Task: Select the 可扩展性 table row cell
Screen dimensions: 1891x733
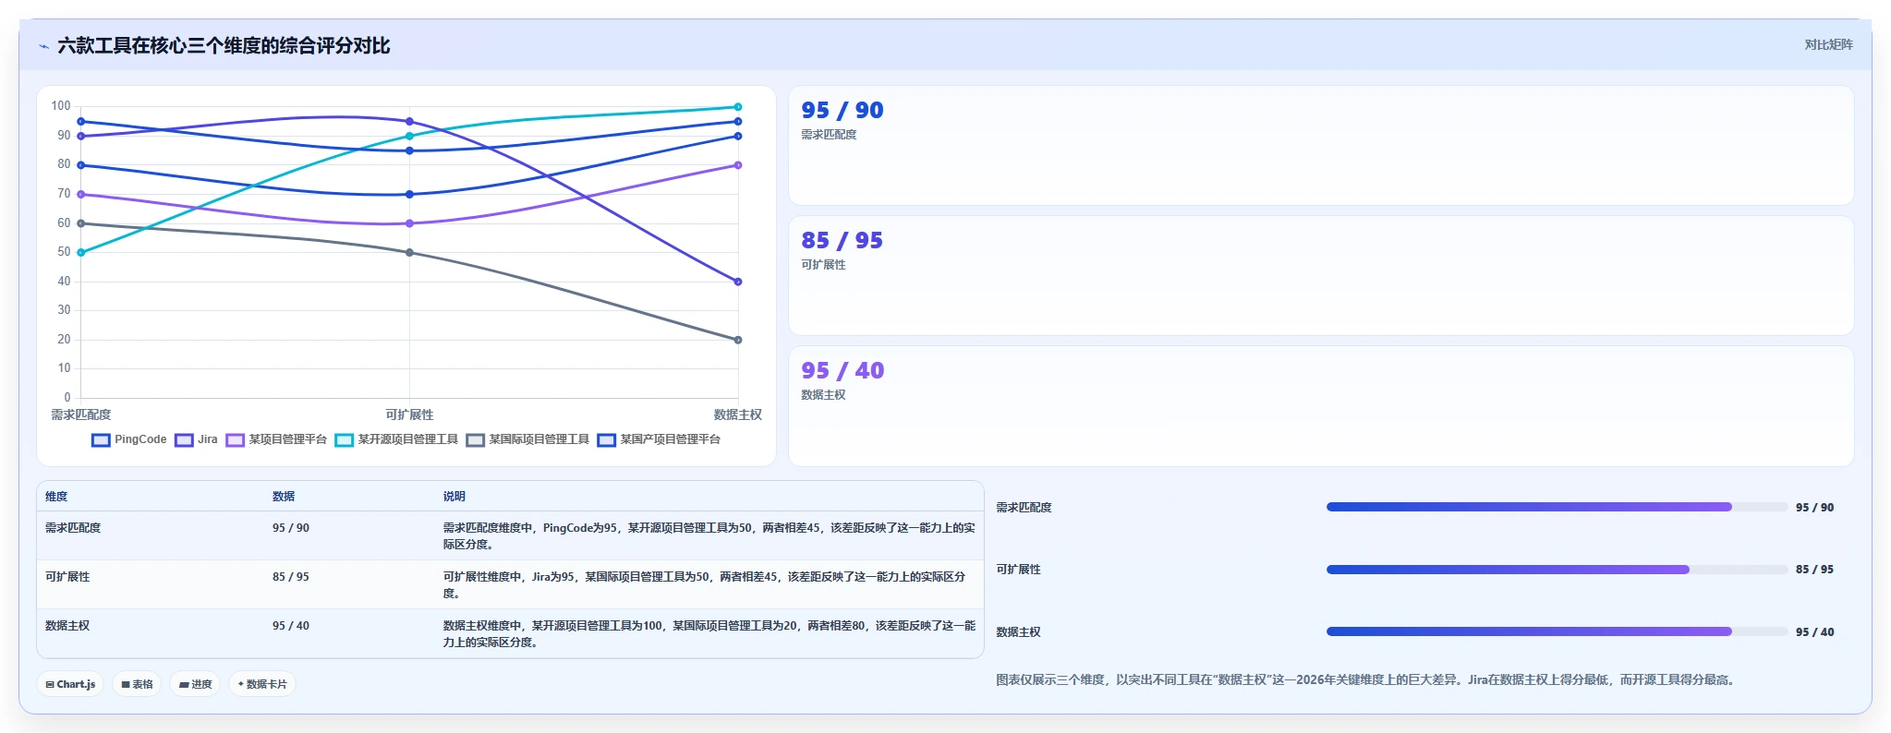Action: click(67, 577)
